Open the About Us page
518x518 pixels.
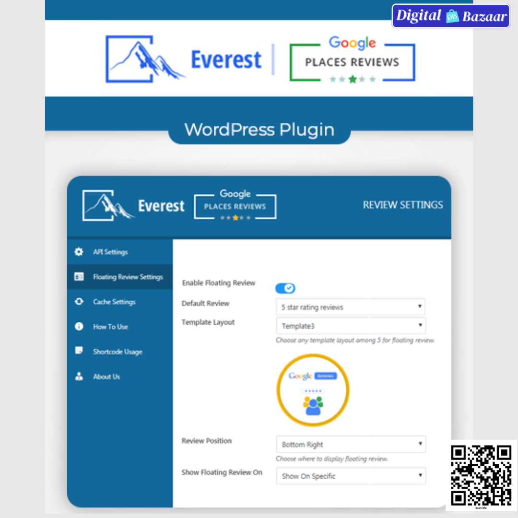[106, 377]
